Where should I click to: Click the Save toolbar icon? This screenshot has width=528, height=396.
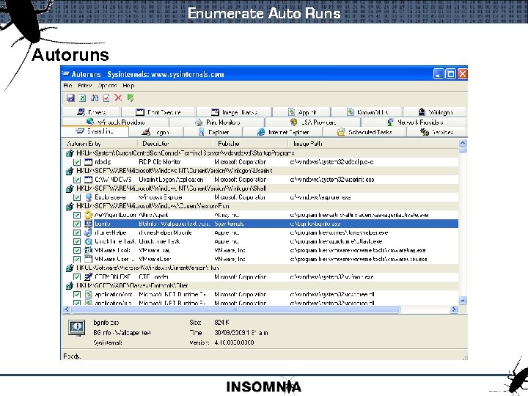[x=70, y=98]
